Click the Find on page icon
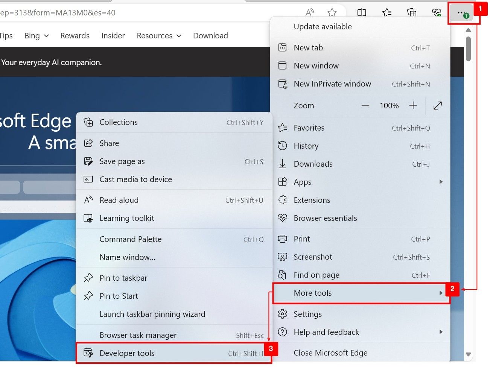Image resolution: width=490 pixels, height=377 pixels. 282,275
